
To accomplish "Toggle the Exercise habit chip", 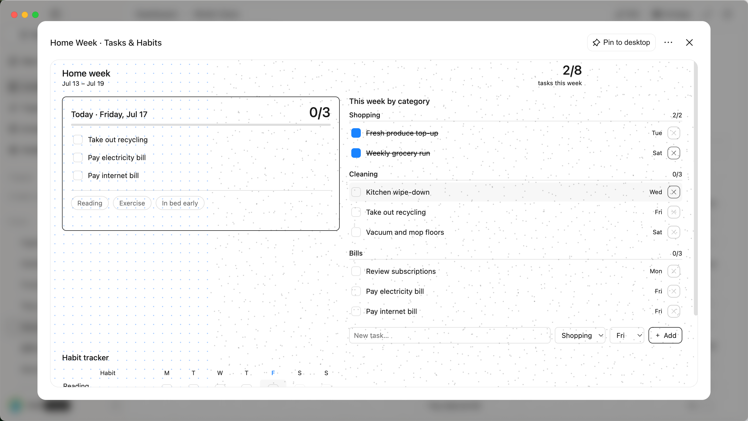I will [132, 203].
